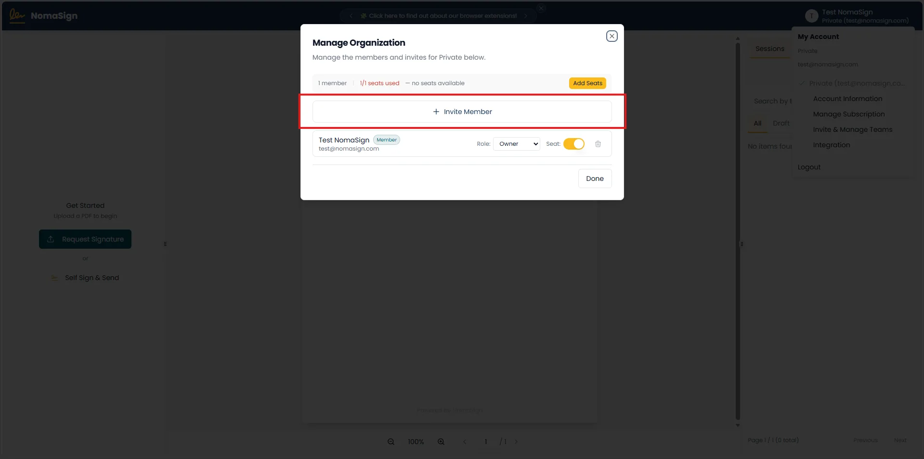Image resolution: width=924 pixels, height=459 pixels.
Task: Click the Request Signature button
Action: point(85,239)
